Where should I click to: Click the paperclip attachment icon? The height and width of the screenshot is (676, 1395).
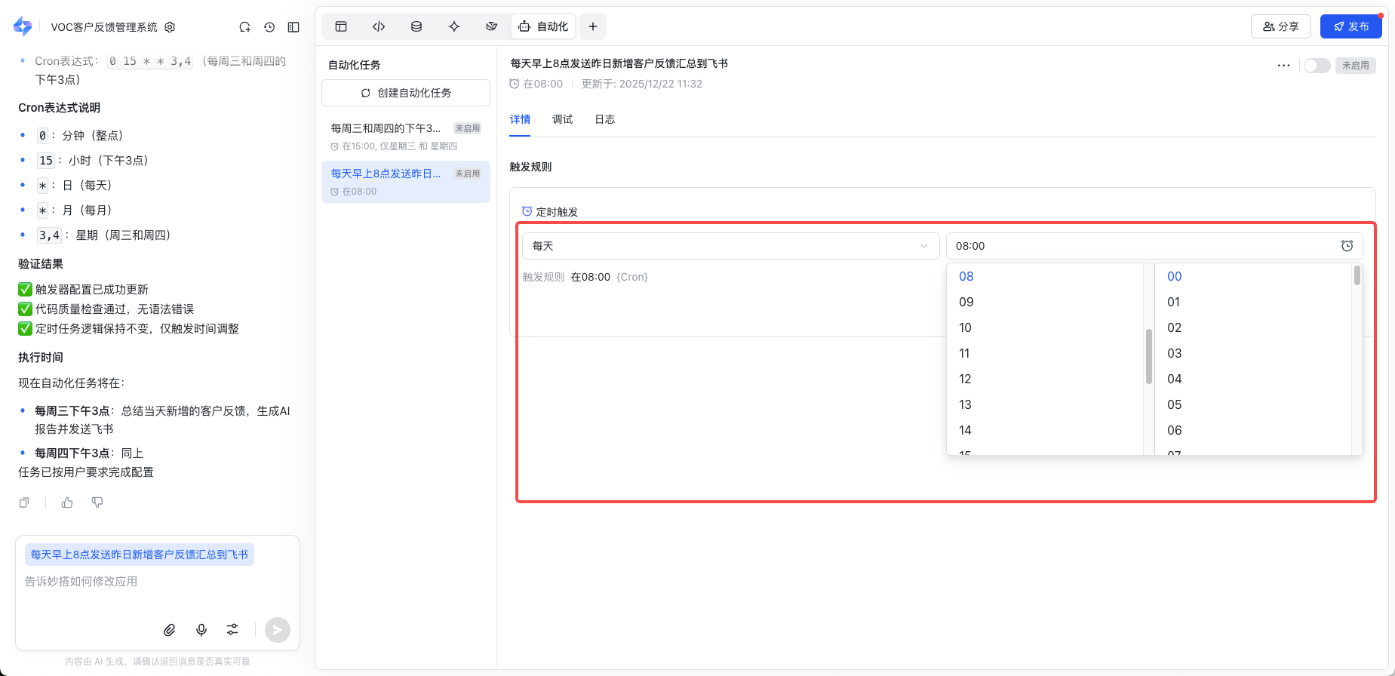(x=170, y=629)
